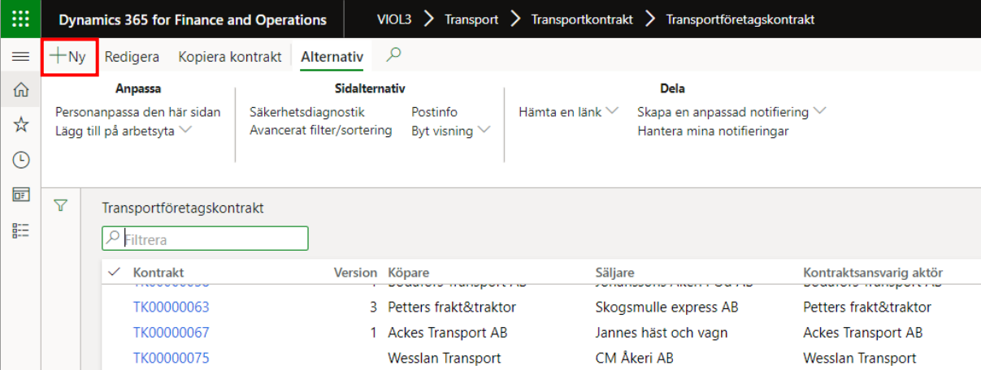
Task: Open contract TK00000063 link
Action: 171,308
